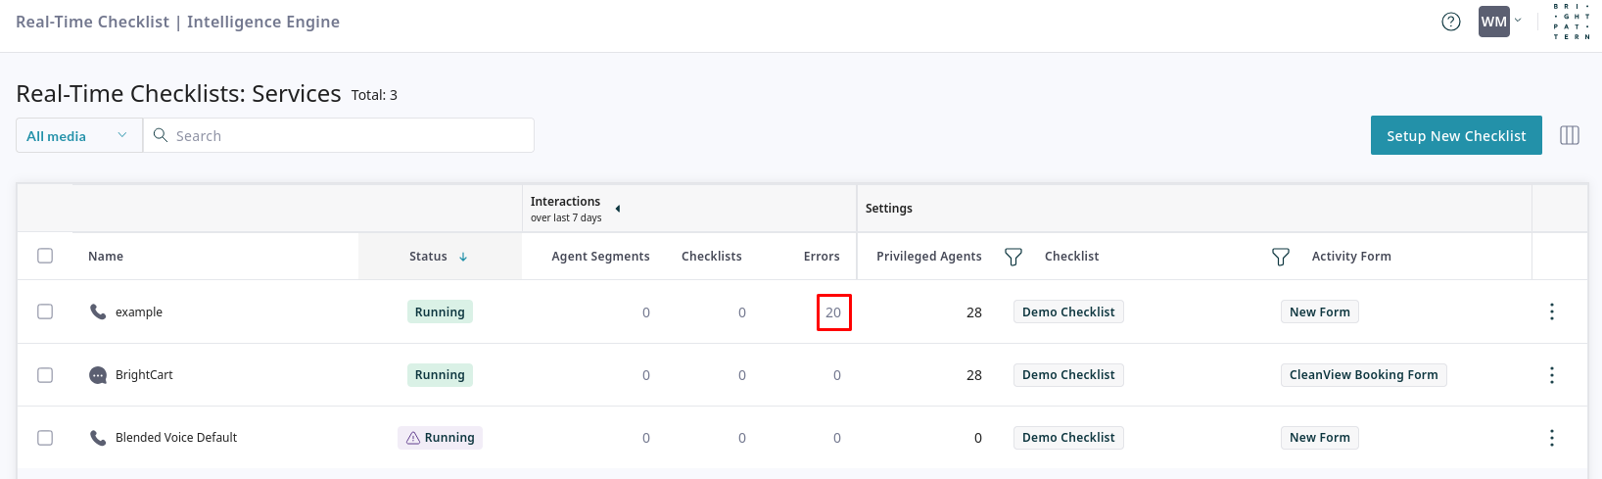Expand the All media dropdown
Screen dimensions: 1602x479
[78, 136]
